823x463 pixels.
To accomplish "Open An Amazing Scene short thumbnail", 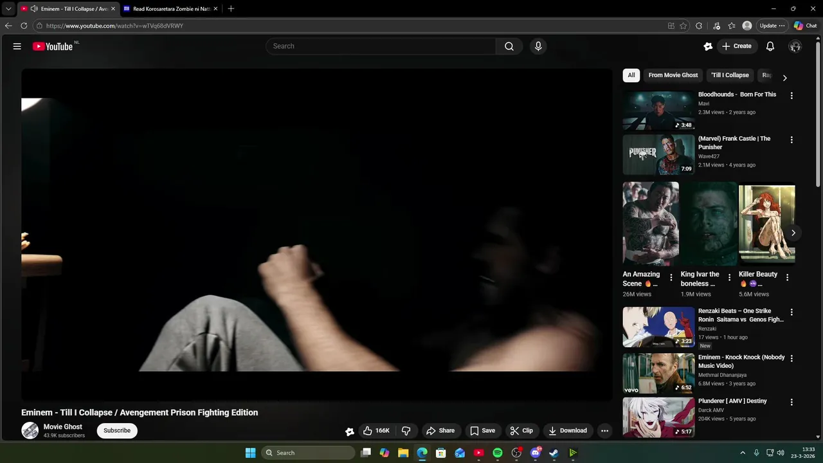I will pyautogui.click(x=651, y=224).
